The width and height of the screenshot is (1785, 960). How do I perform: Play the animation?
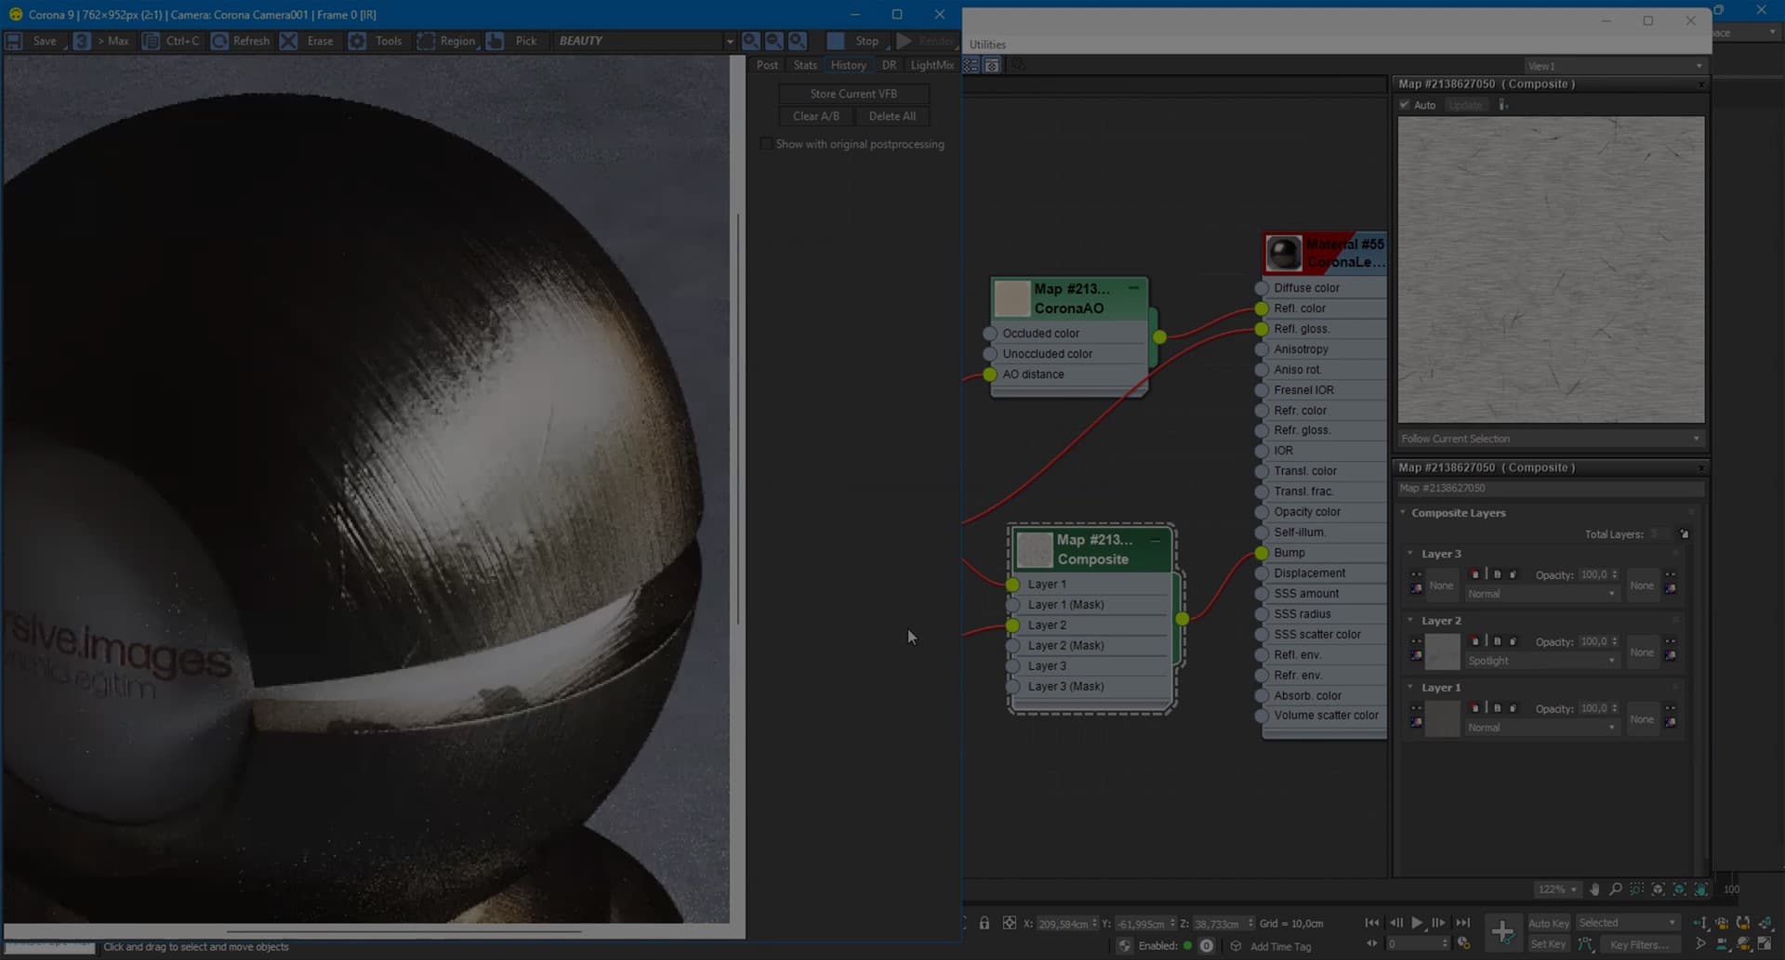pos(1417,923)
